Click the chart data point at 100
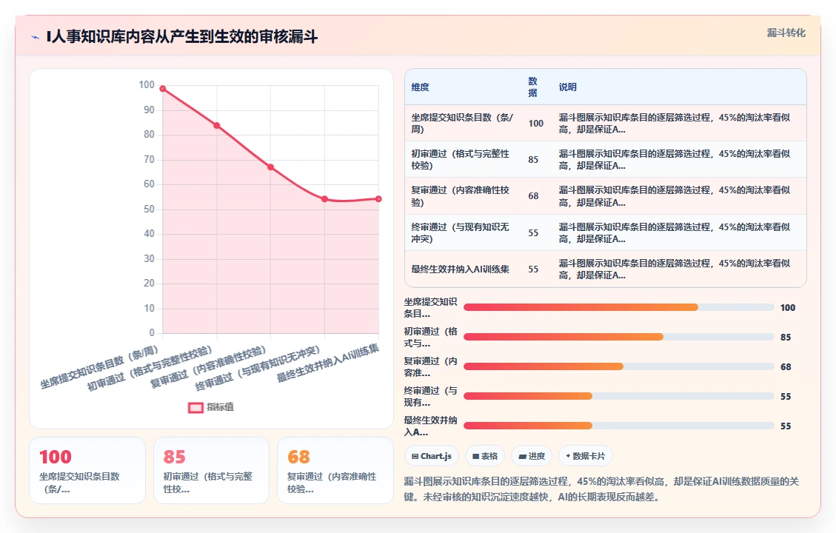Screen dimensions: 836x533 click(x=163, y=89)
